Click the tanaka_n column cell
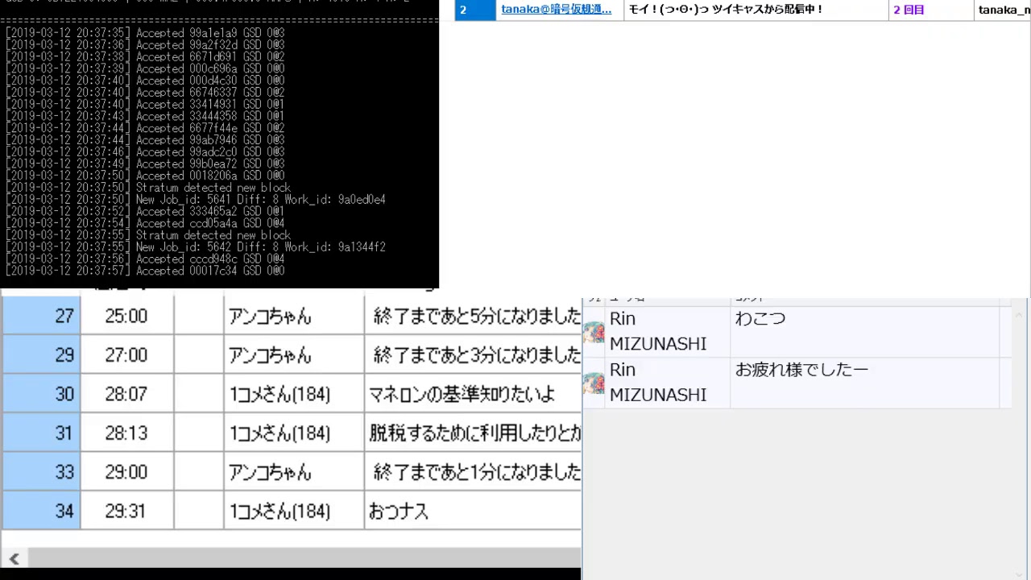 (1003, 10)
